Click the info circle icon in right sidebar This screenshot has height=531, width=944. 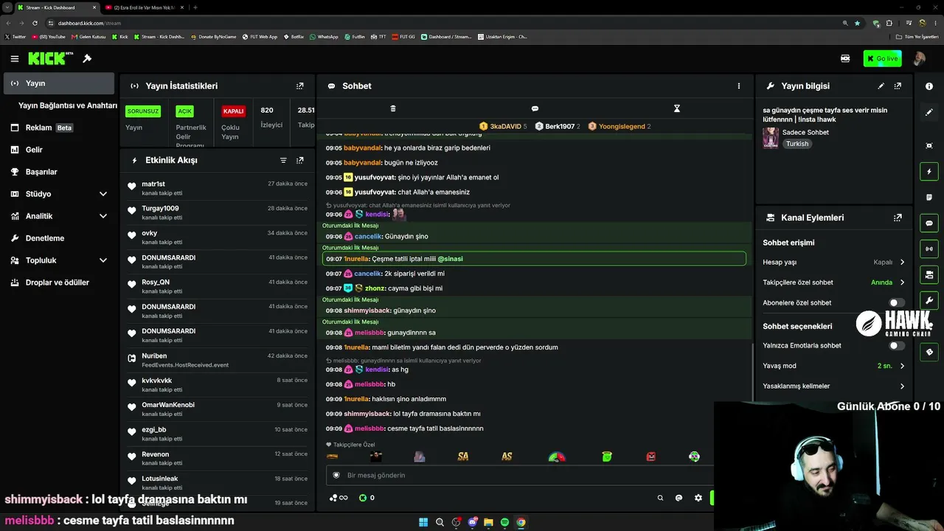point(929,86)
